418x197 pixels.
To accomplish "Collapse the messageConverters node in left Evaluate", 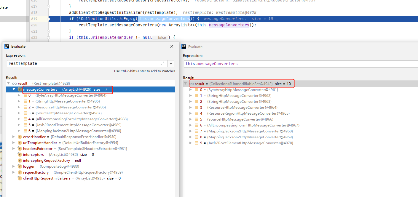I will click(14, 89).
